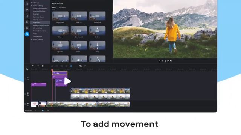This screenshot has width=241, height=135.
Task: Open the Crop tool in timeline toolbar
Action: (62, 66)
